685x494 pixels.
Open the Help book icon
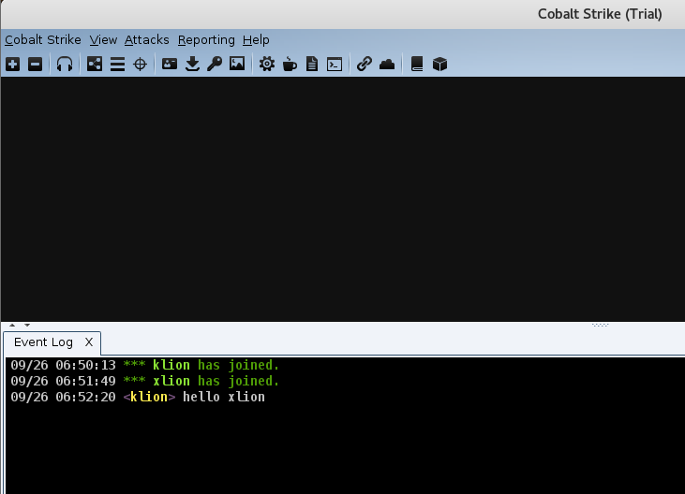coord(417,65)
